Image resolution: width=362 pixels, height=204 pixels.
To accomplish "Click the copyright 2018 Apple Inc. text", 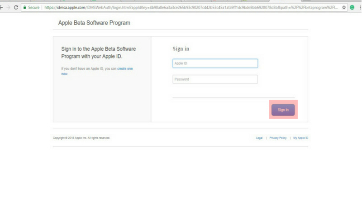I will pos(81,138).
